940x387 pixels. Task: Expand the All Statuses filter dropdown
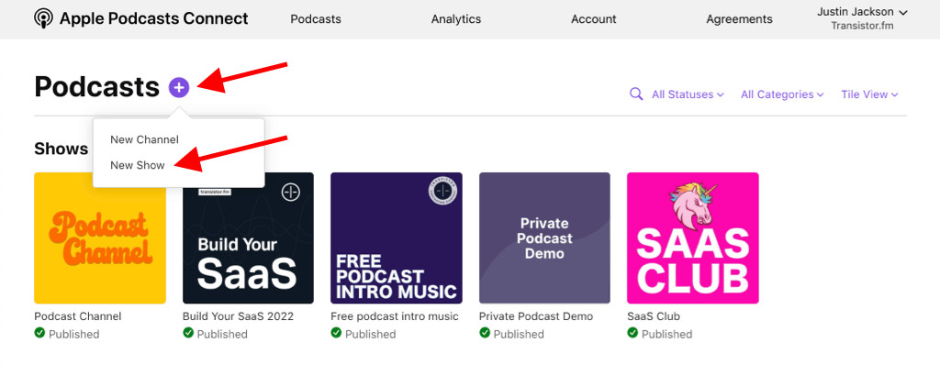click(688, 94)
